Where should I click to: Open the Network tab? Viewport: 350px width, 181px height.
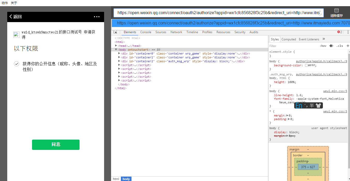coord(176,32)
